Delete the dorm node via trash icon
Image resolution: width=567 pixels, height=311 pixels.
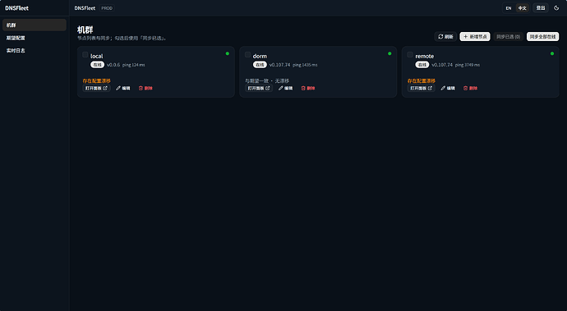click(x=307, y=88)
